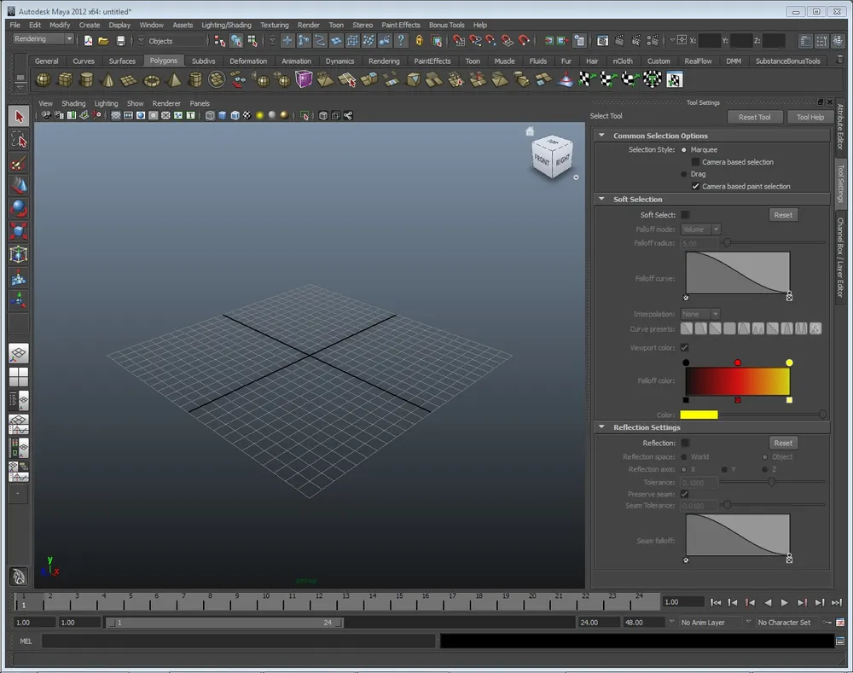Click the MEL command input field
Viewport: 853px width, 673px height.
click(237, 641)
